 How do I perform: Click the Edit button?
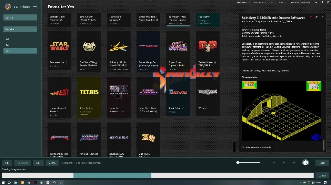point(38,163)
